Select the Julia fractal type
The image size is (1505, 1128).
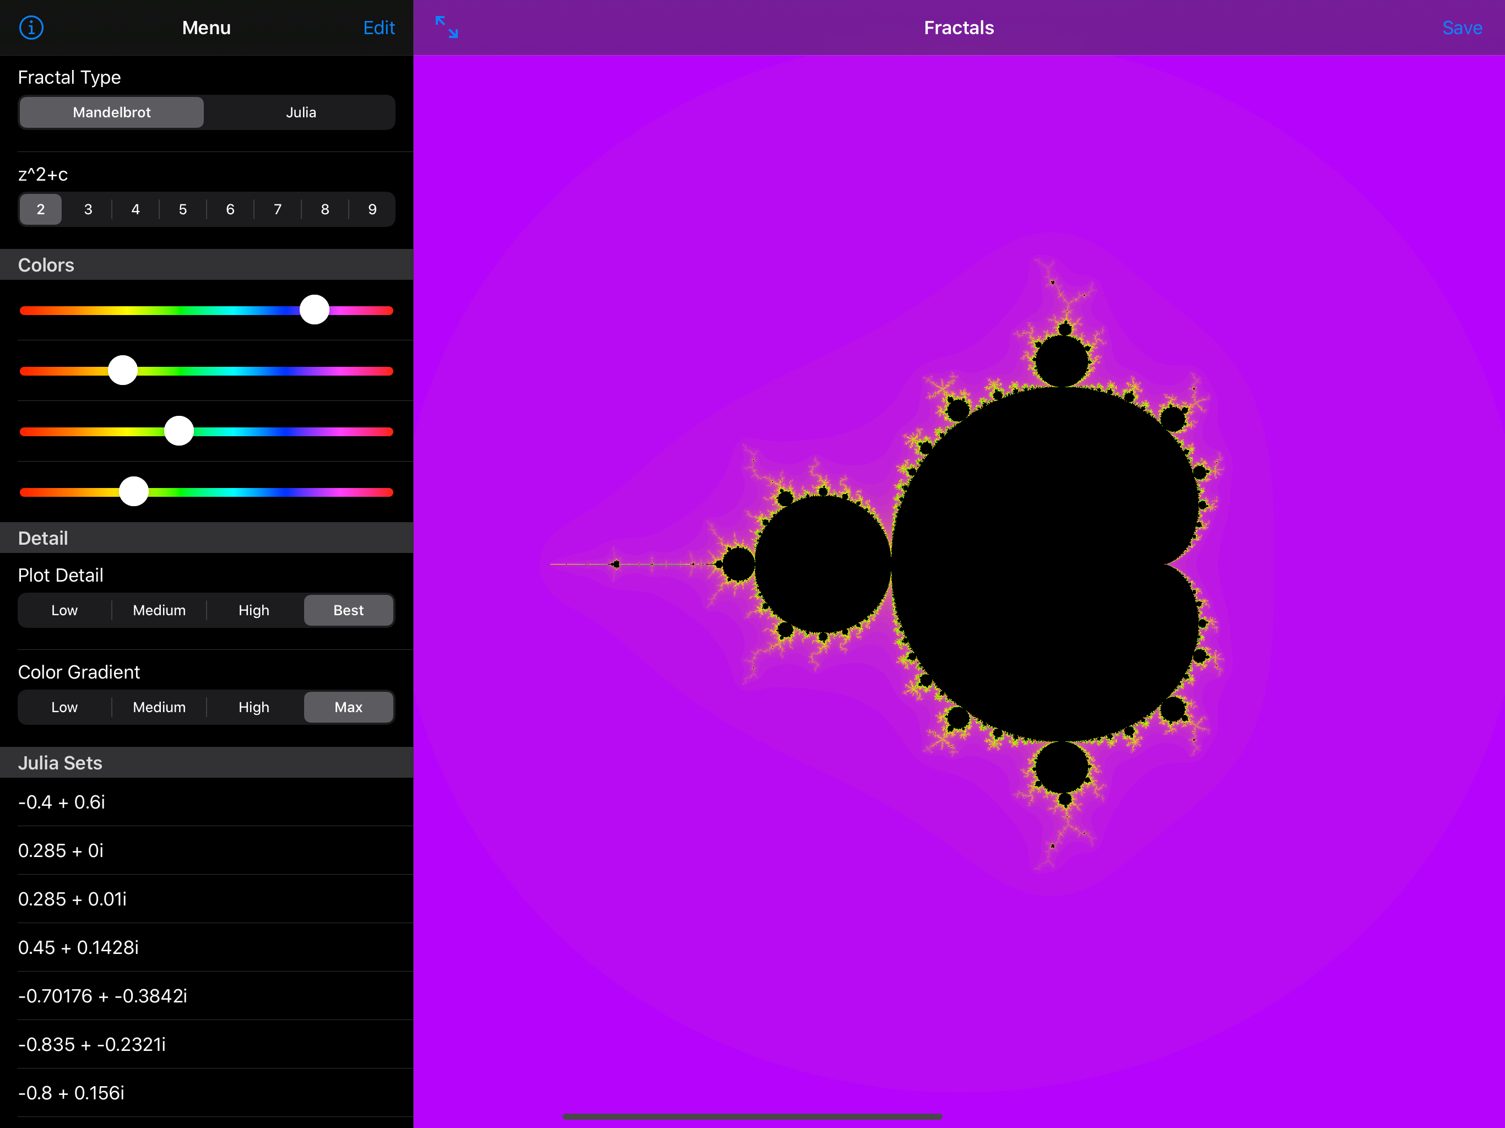tap(301, 112)
